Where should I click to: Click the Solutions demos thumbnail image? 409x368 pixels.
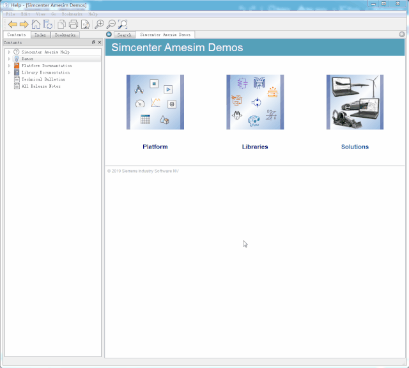[x=355, y=102]
